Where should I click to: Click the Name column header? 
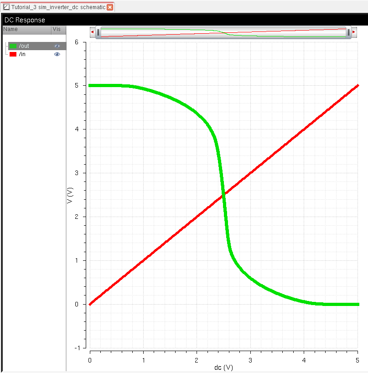click(27, 30)
